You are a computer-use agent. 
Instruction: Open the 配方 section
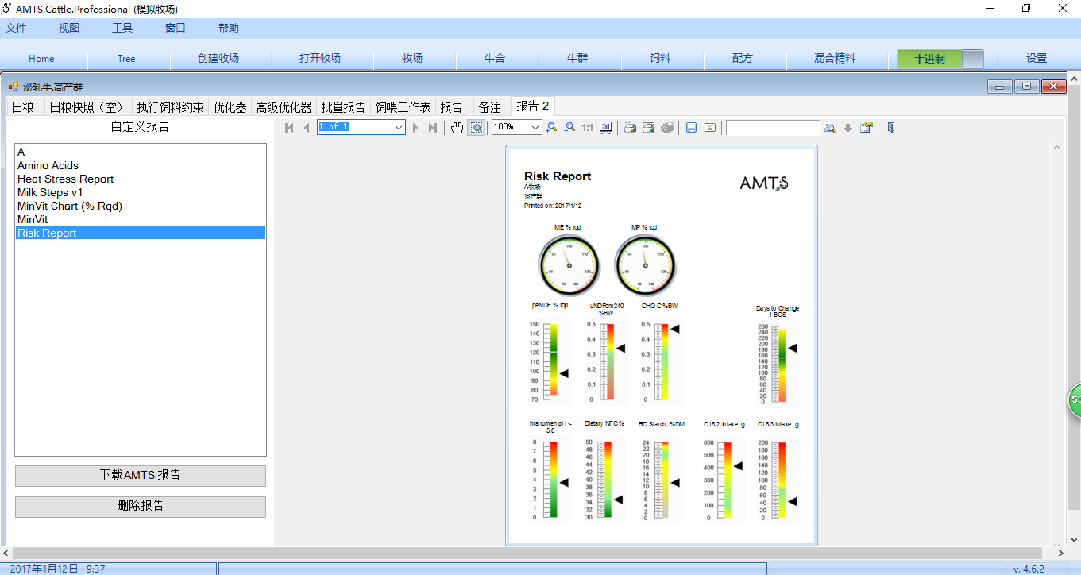click(x=743, y=59)
